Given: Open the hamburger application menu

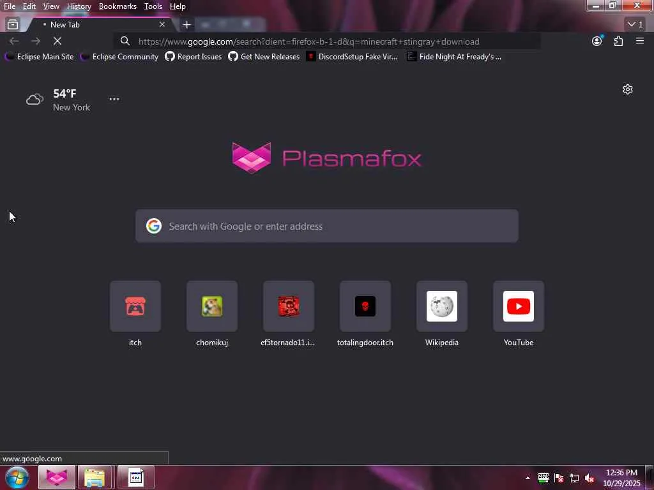Looking at the screenshot, I should click(x=640, y=41).
